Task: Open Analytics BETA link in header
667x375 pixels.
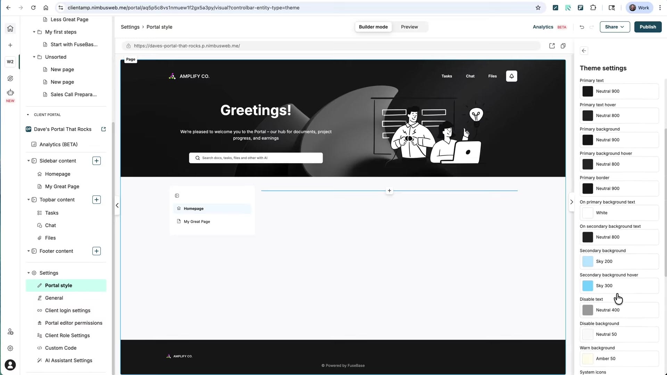Action: pyautogui.click(x=550, y=27)
